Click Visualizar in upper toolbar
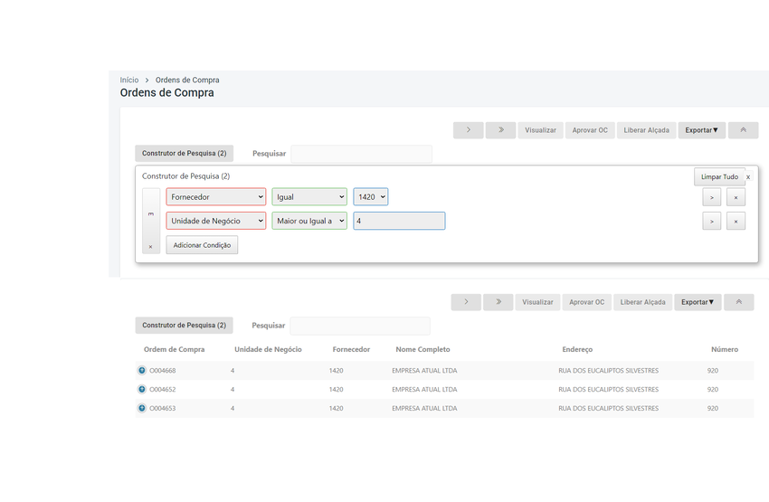 (x=540, y=130)
